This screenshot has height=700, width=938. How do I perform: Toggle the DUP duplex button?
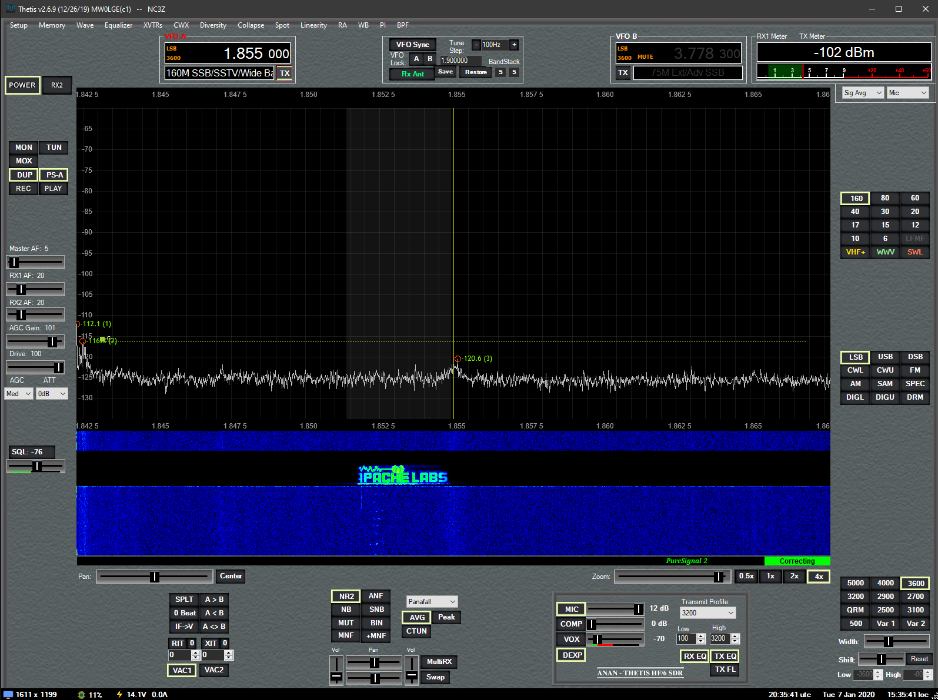click(x=24, y=175)
